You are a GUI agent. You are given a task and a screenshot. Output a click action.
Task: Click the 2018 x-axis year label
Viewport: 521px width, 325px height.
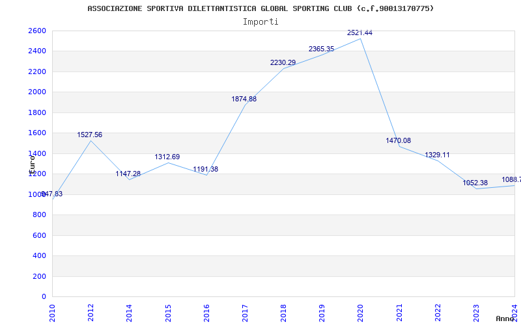tap(283, 313)
